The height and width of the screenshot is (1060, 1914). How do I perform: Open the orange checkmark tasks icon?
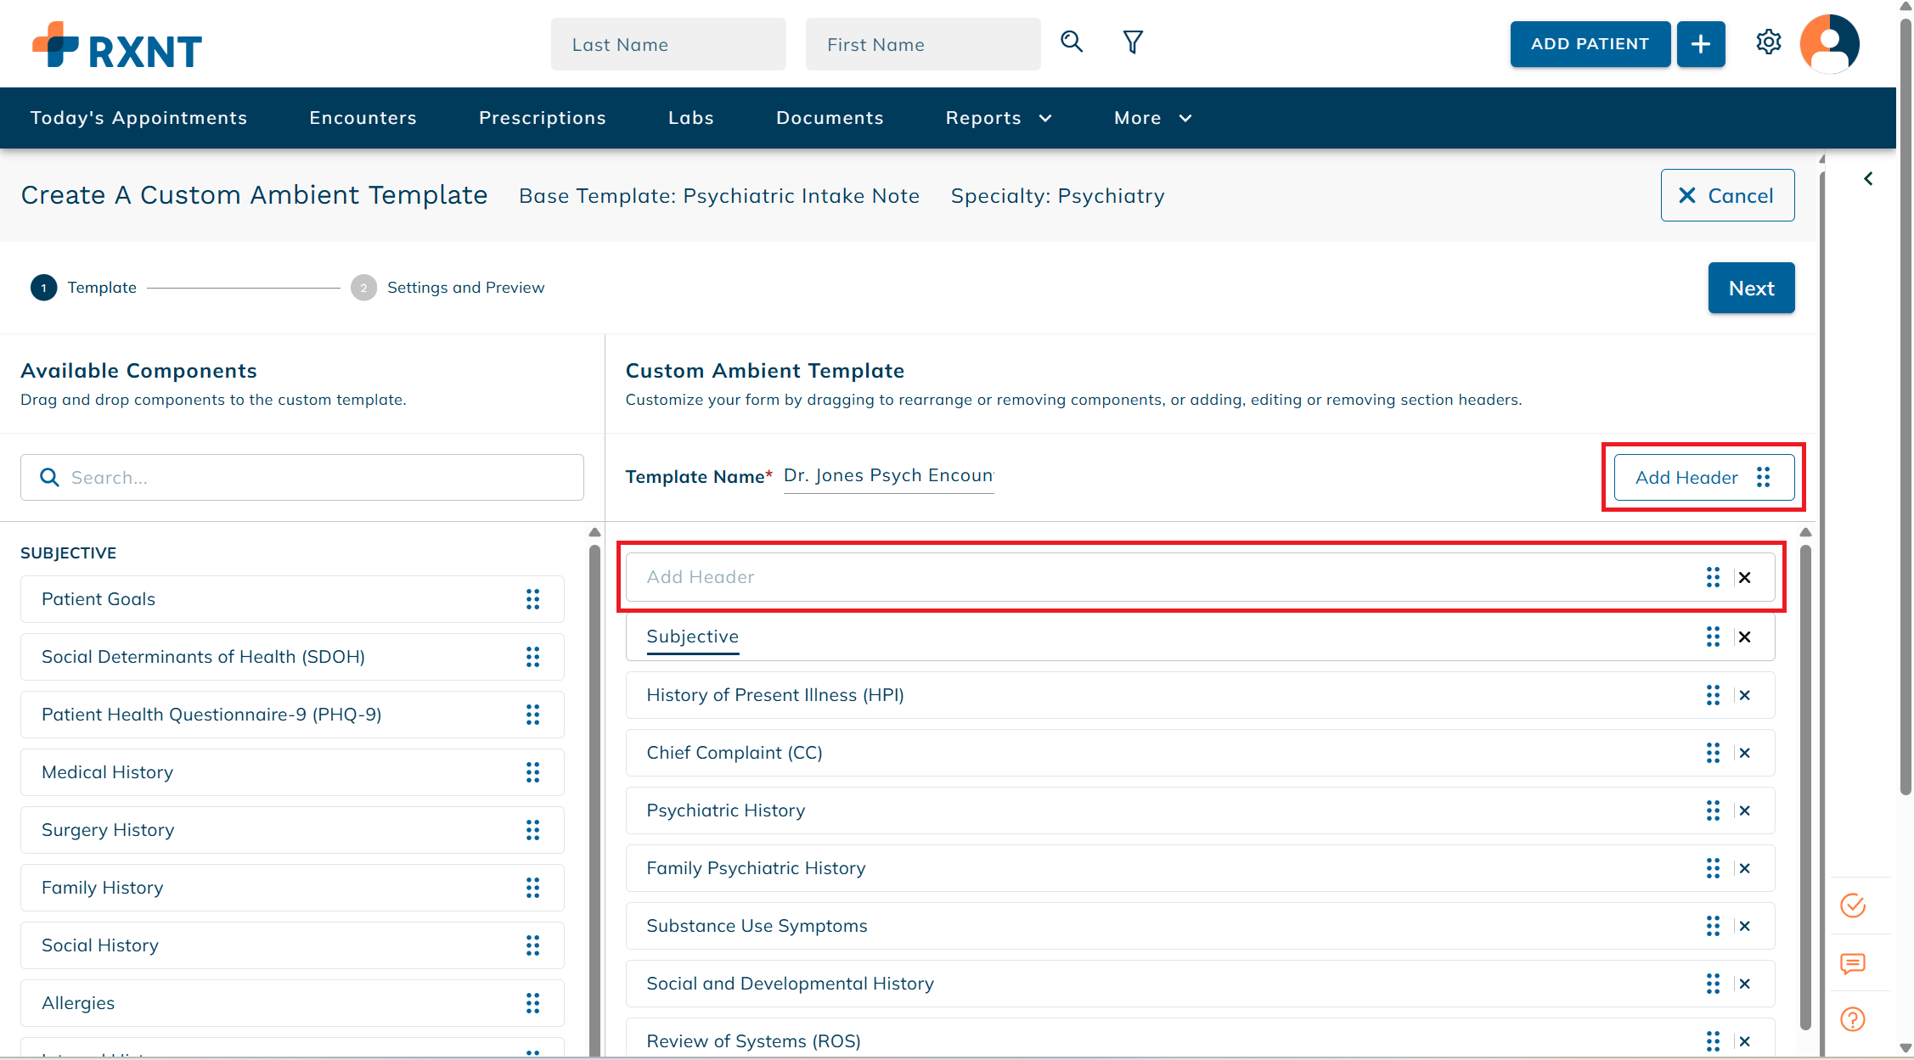pyautogui.click(x=1852, y=906)
